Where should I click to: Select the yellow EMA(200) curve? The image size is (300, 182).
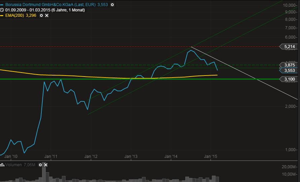tap(109, 77)
